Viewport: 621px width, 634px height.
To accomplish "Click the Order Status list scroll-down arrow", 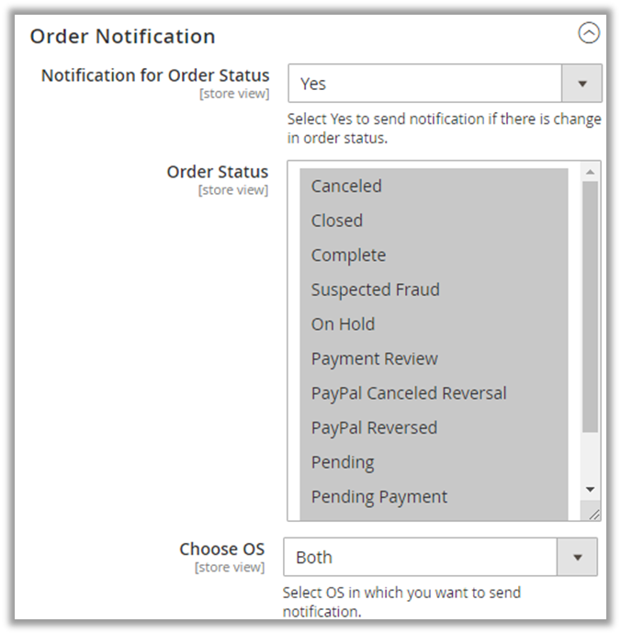I will 590,490.
